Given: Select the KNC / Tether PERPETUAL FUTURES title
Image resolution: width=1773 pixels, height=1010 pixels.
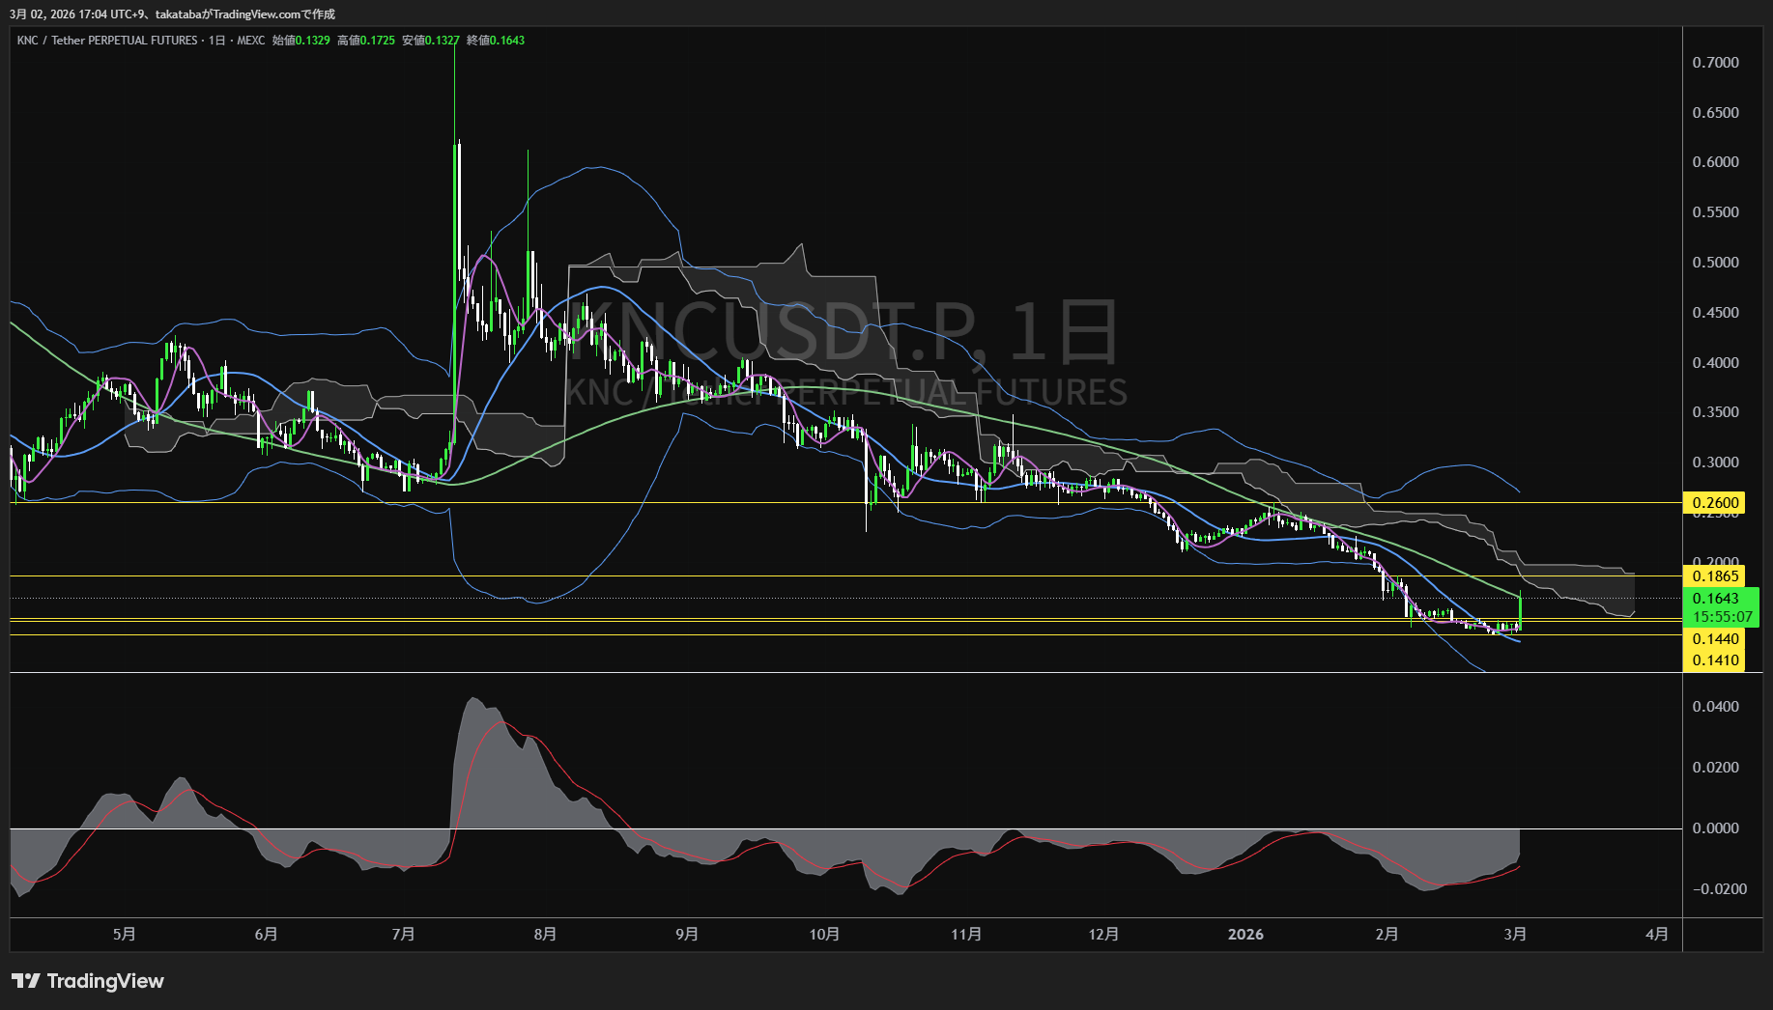Looking at the screenshot, I should (x=107, y=41).
